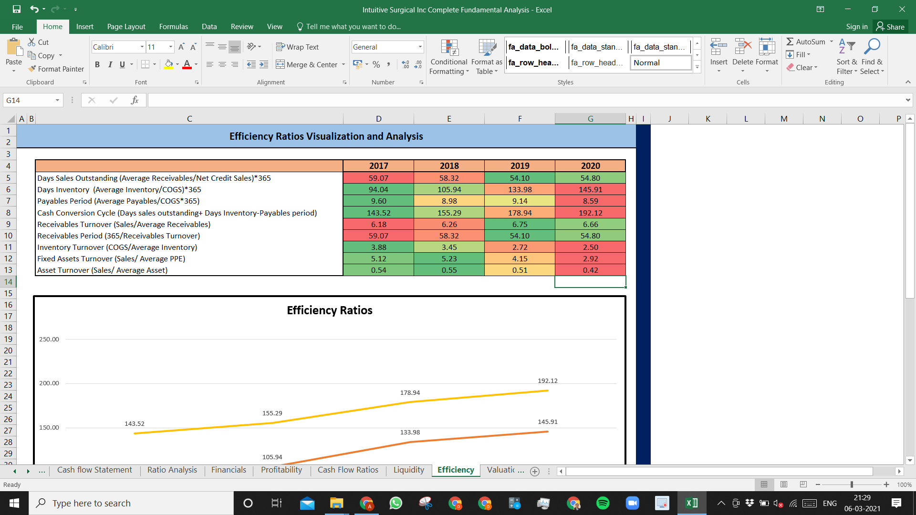Viewport: 916px width, 515px height.
Task: Open Conditional Formatting icon
Action: [449, 48]
